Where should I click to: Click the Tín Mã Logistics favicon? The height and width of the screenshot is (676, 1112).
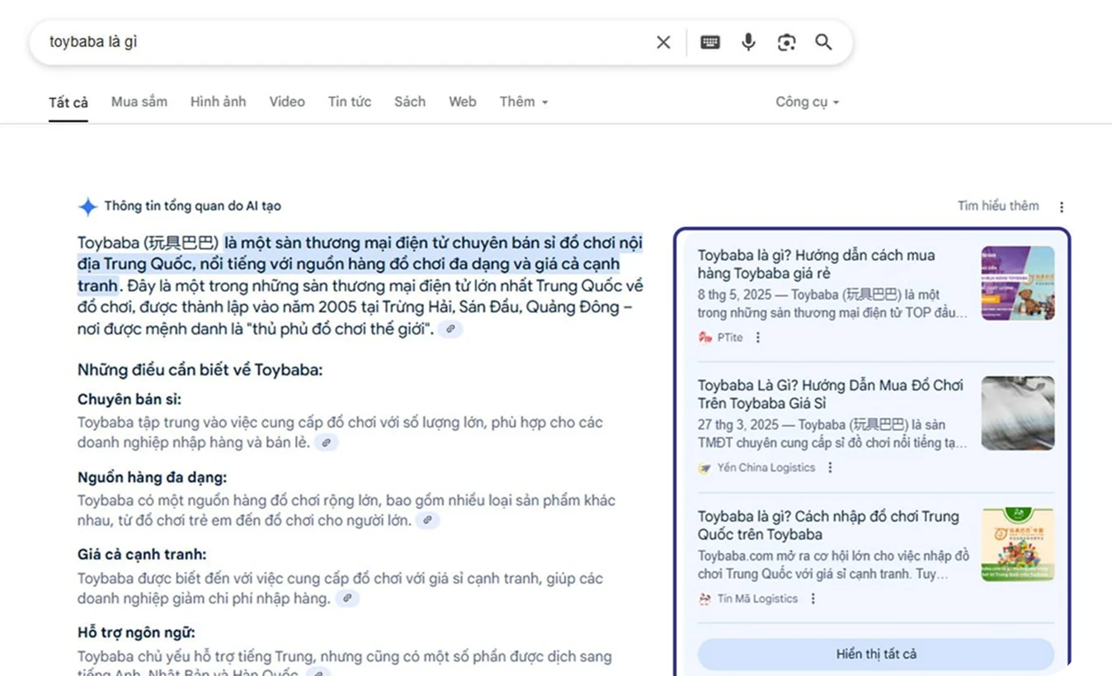pyautogui.click(x=704, y=598)
